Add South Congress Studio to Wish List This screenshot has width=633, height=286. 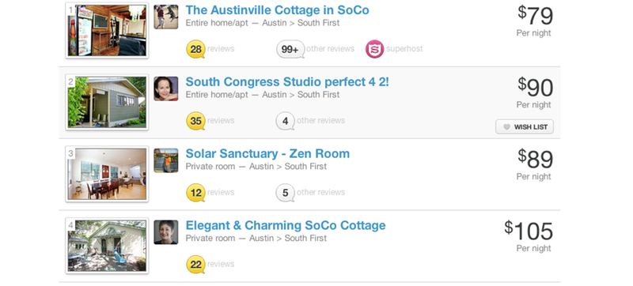[525, 127]
